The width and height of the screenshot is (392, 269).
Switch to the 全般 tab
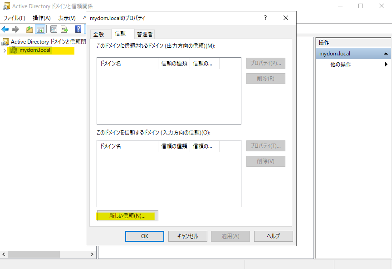click(x=98, y=34)
